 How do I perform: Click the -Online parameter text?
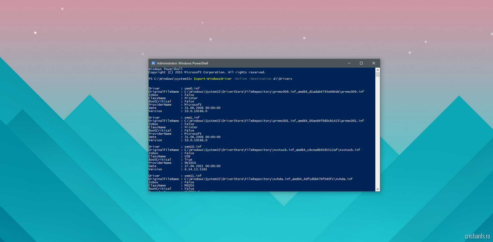[x=240, y=79]
